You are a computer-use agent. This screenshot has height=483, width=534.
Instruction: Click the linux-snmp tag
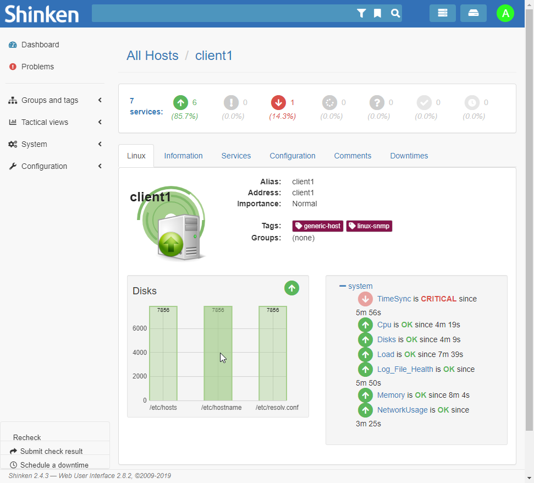click(x=369, y=226)
